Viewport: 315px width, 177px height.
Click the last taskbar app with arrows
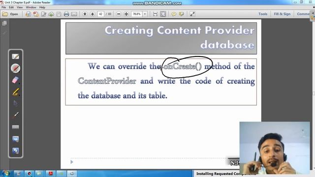[72, 174]
